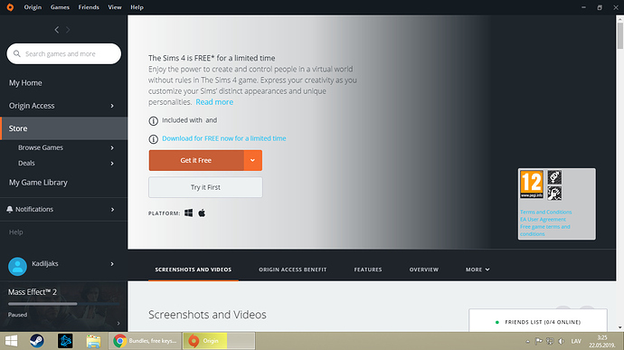Open the blue app next to Steam in taskbar
Image resolution: width=624 pixels, height=350 pixels.
point(65,341)
